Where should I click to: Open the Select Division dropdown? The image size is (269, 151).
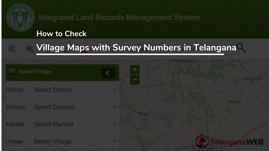(73, 107)
